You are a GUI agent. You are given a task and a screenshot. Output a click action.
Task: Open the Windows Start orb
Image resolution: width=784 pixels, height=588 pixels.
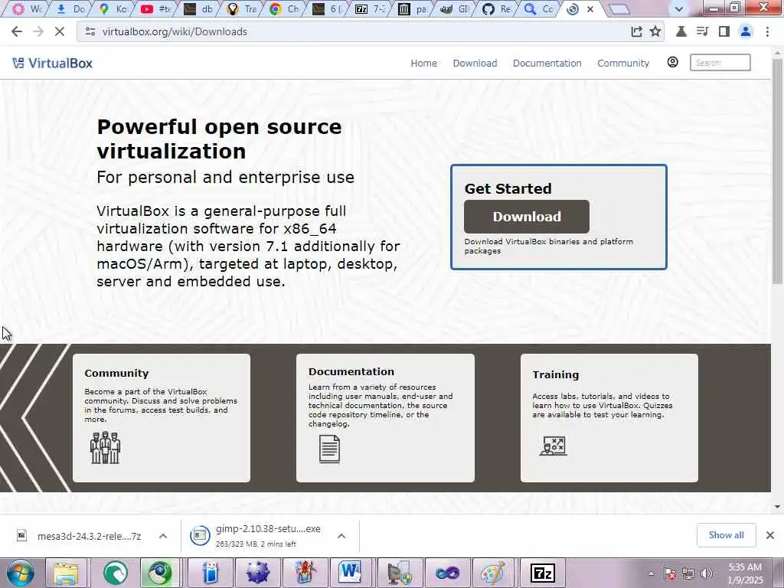21,573
